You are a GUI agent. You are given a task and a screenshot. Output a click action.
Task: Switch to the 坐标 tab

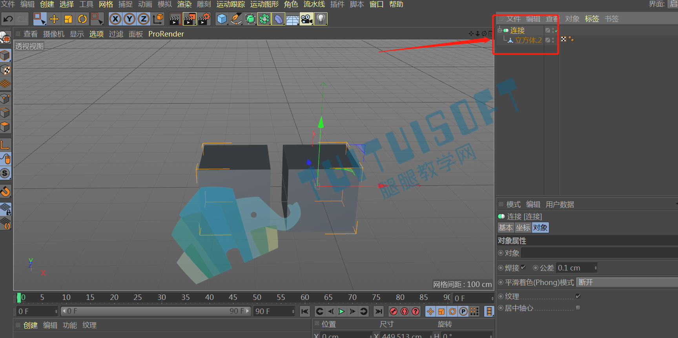[x=523, y=228]
